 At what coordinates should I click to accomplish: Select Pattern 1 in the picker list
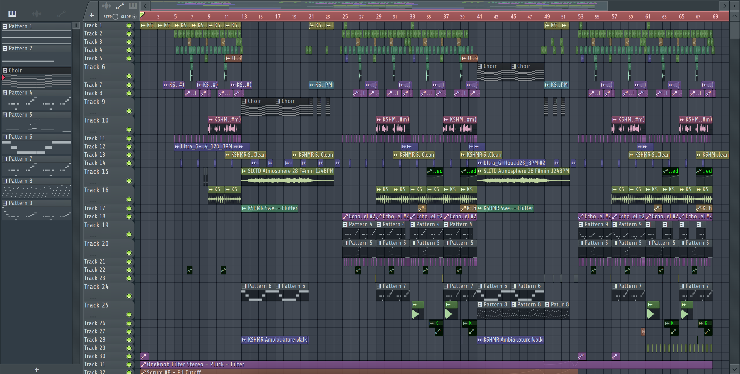pyautogui.click(x=37, y=26)
